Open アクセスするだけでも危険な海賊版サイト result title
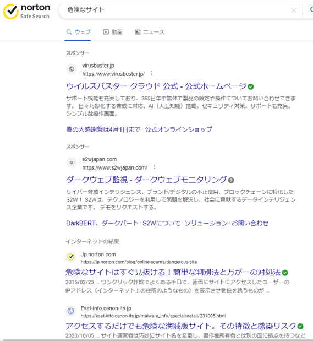The image size is (313, 341). (181, 326)
